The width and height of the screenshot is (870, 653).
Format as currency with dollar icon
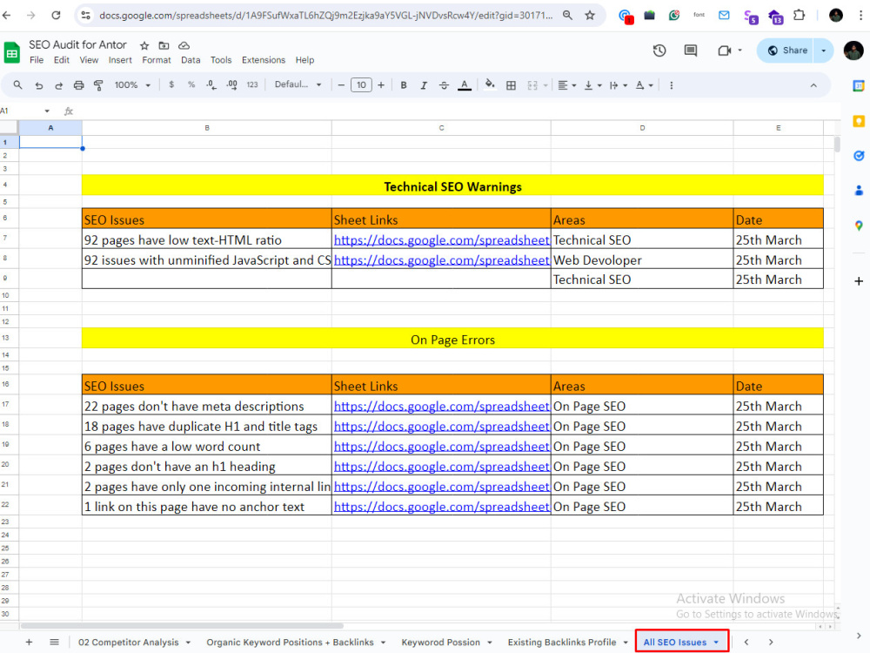pyautogui.click(x=171, y=85)
